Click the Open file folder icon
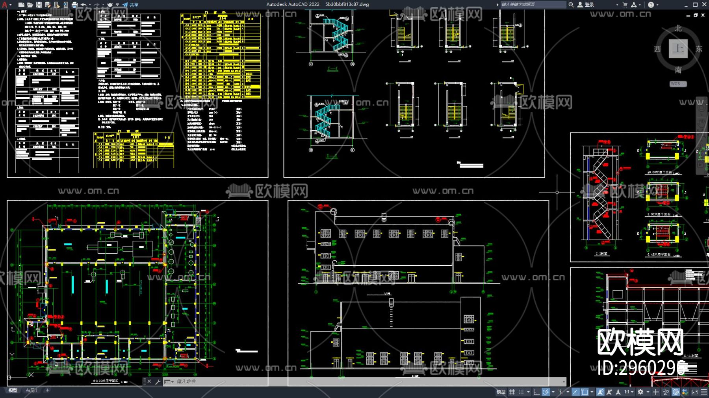Viewport: 709px width, 398px height. coord(30,5)
